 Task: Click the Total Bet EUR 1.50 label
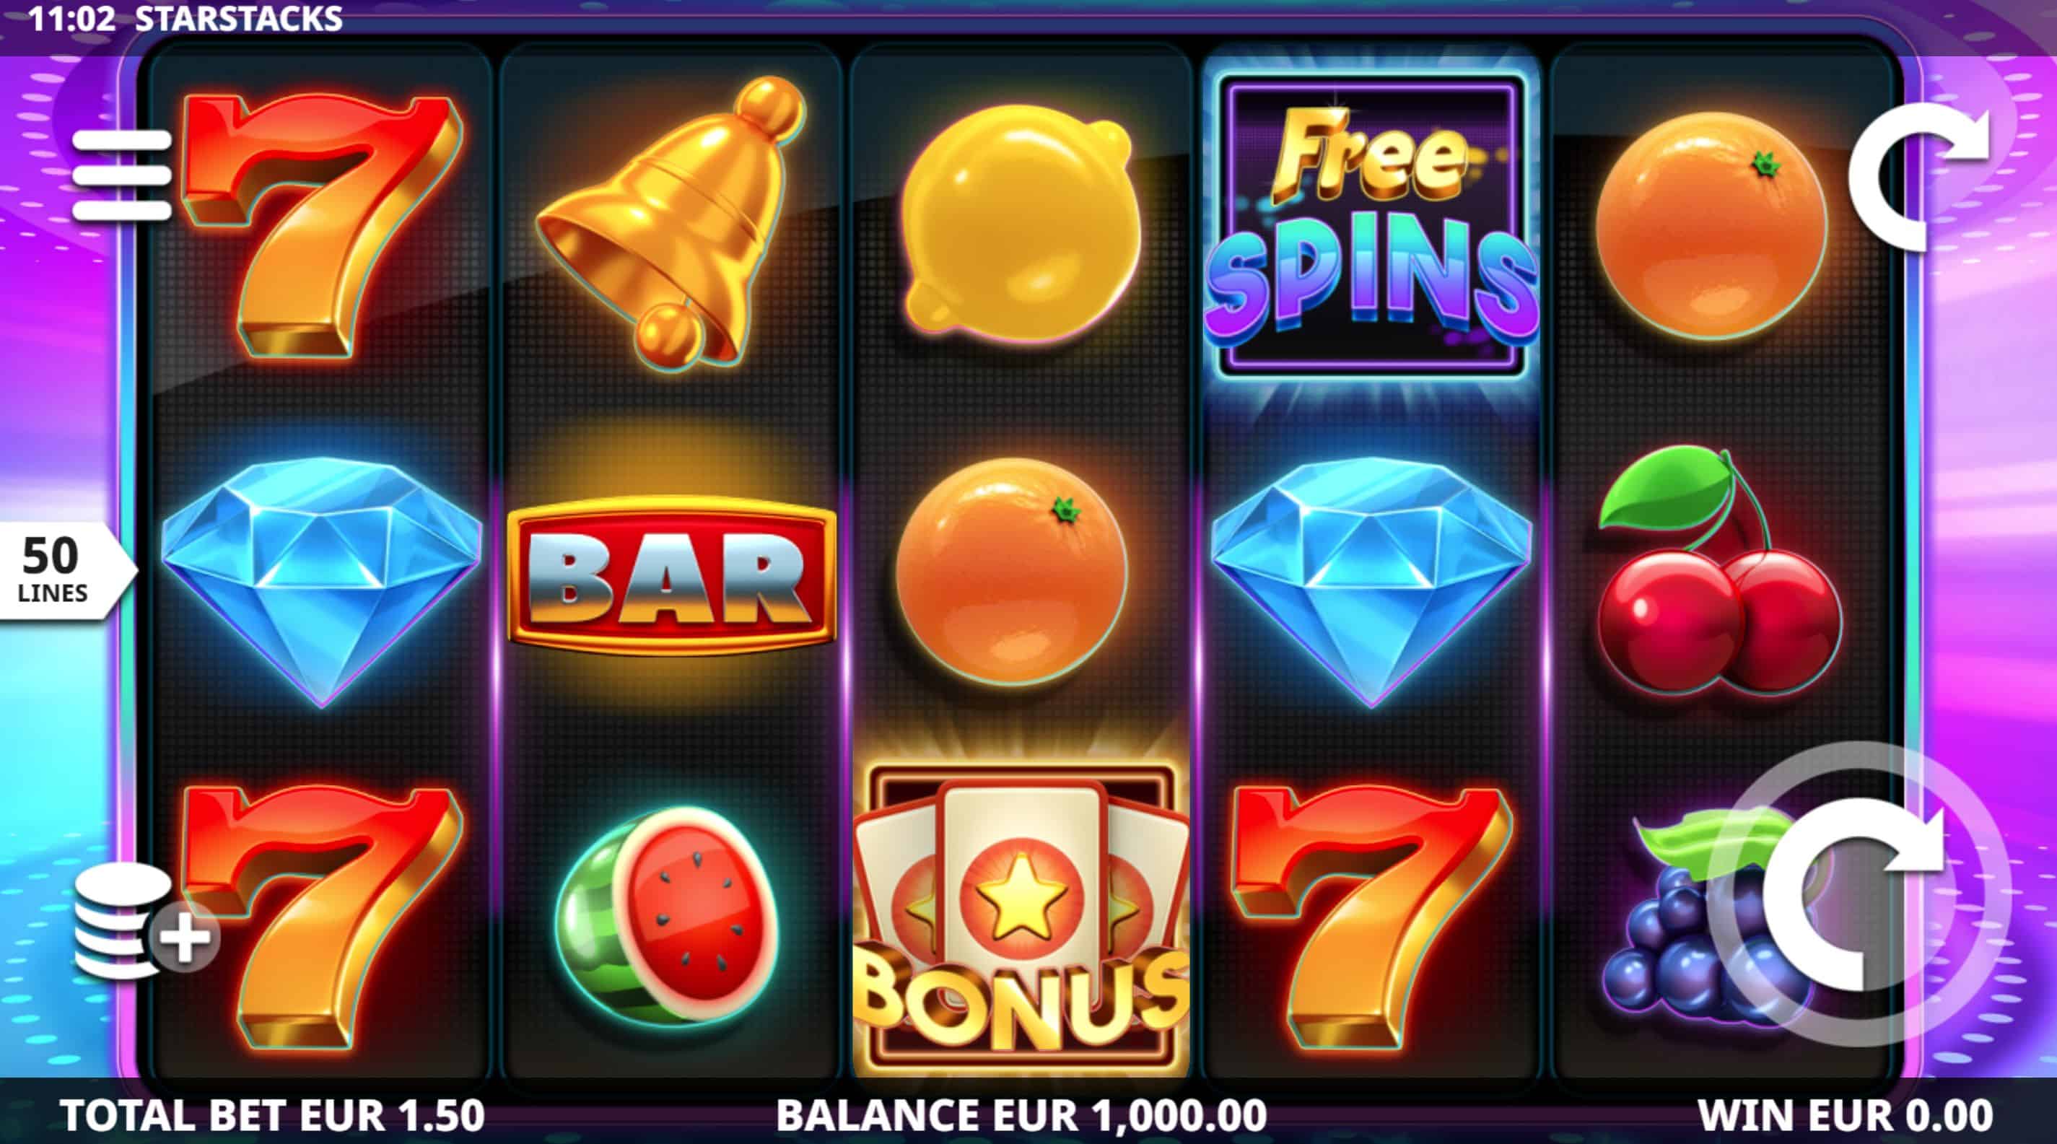273,1115
